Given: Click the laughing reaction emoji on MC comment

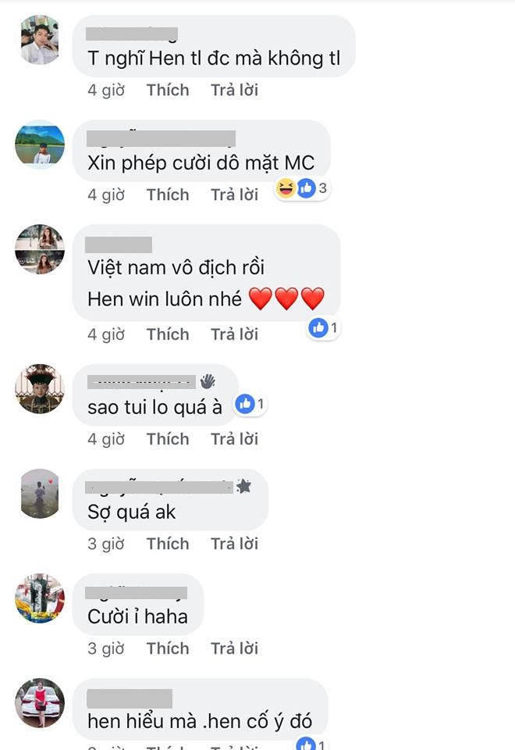Looking at the screenshot, I should (286, 188).
